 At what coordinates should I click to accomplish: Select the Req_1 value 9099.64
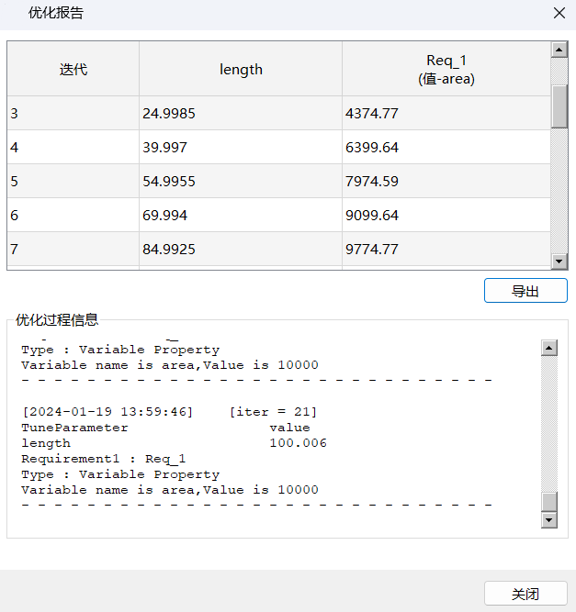371,216
